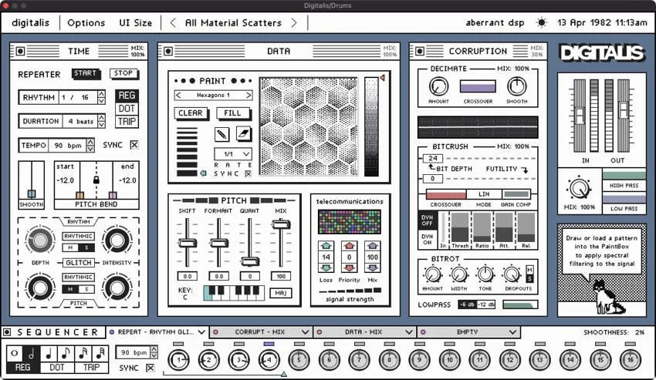Viewport: 656px width, 380px height.
Task: Open the Options menu
Action: 86,22
